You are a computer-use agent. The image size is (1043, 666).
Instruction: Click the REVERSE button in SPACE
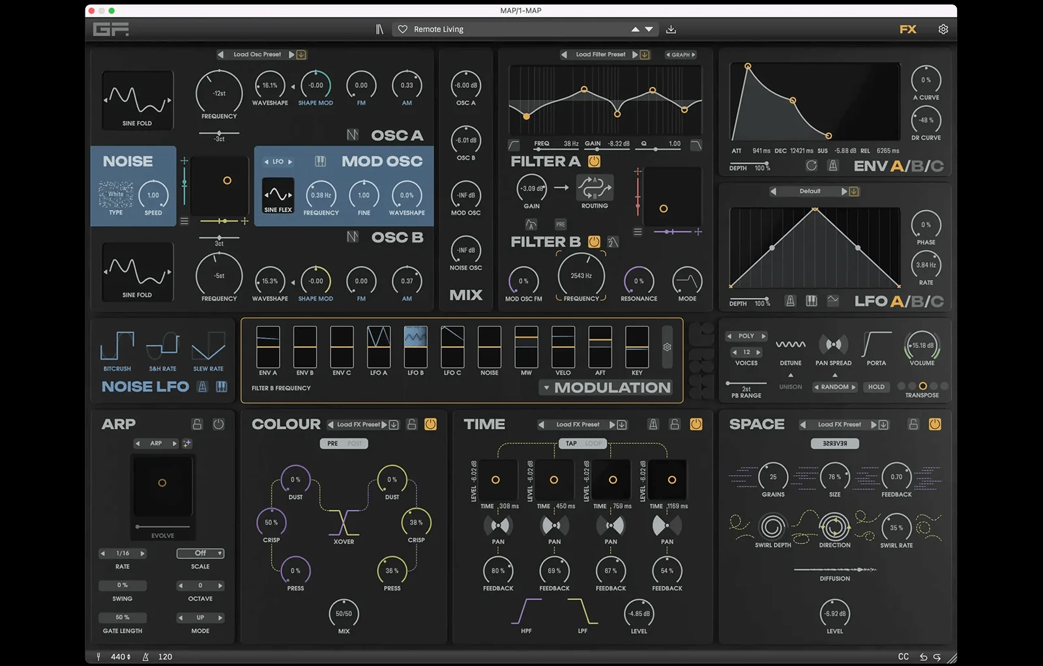(x=834, y=444)
